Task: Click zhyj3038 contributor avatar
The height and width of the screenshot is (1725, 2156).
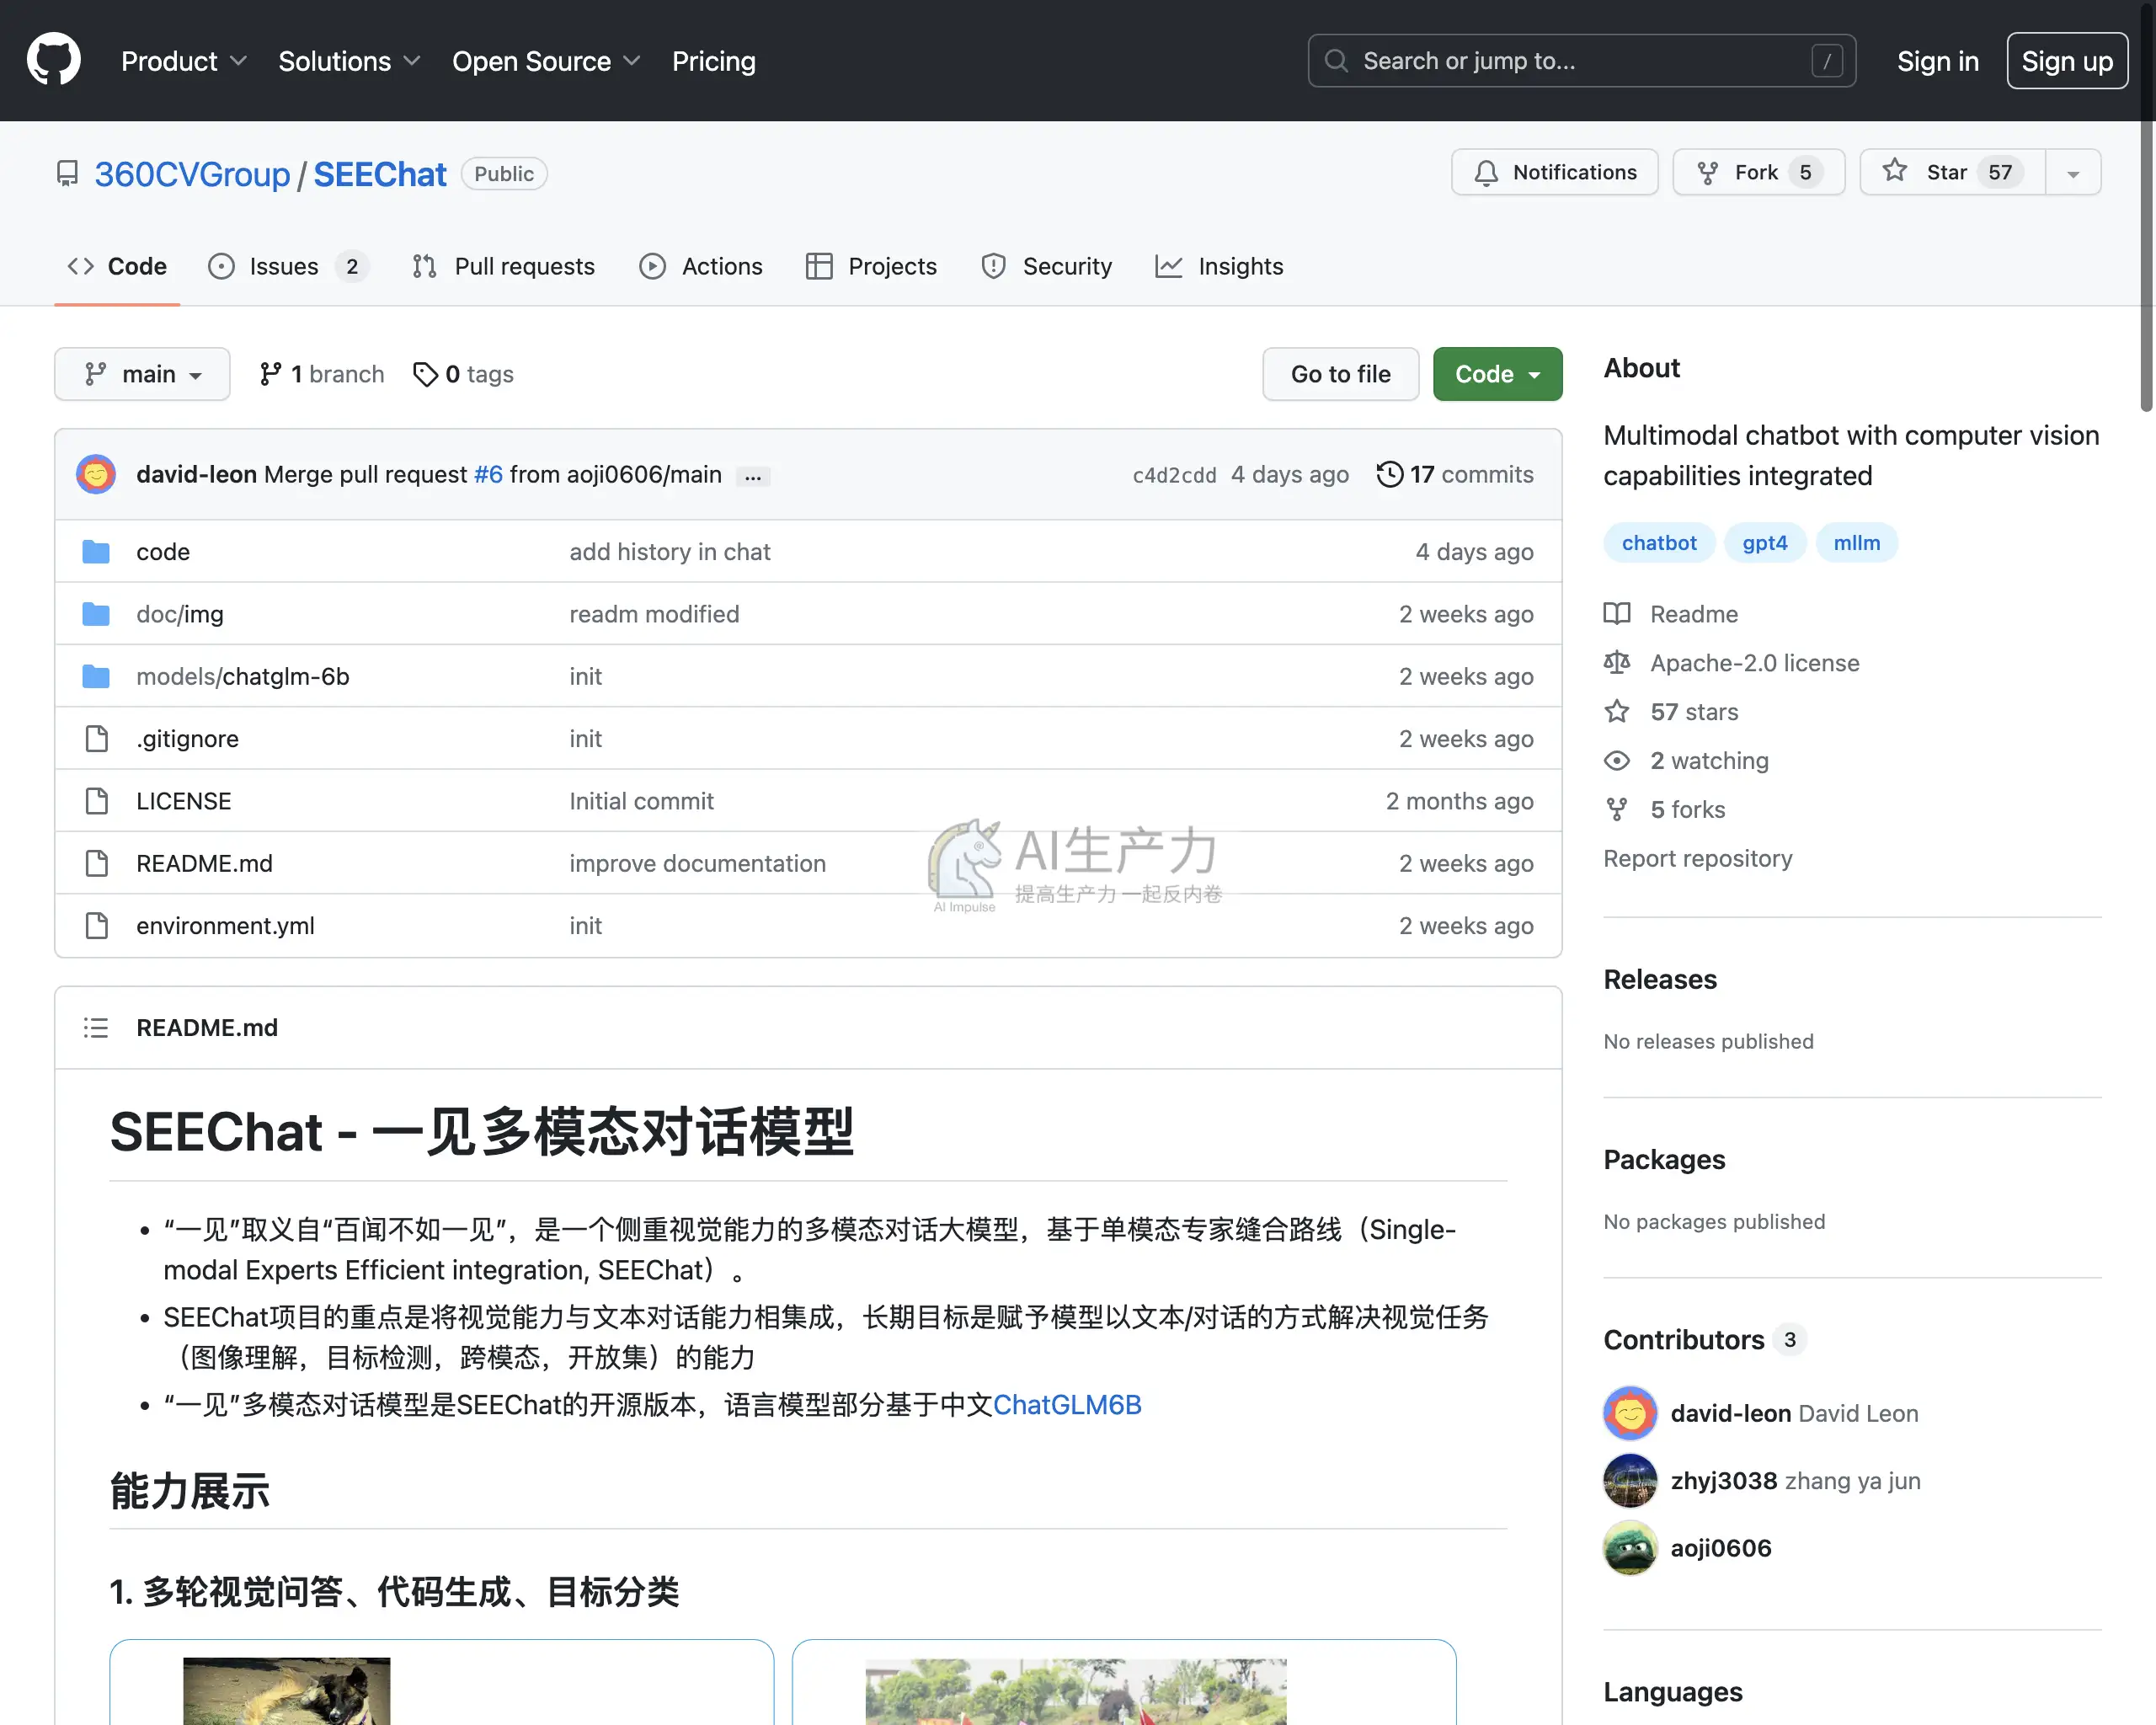Action: point(1630,1481)
